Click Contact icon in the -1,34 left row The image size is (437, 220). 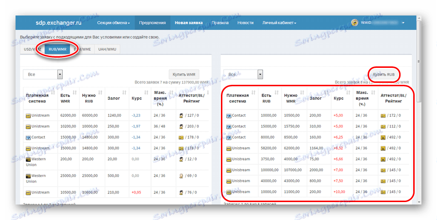tap(28, 138)
